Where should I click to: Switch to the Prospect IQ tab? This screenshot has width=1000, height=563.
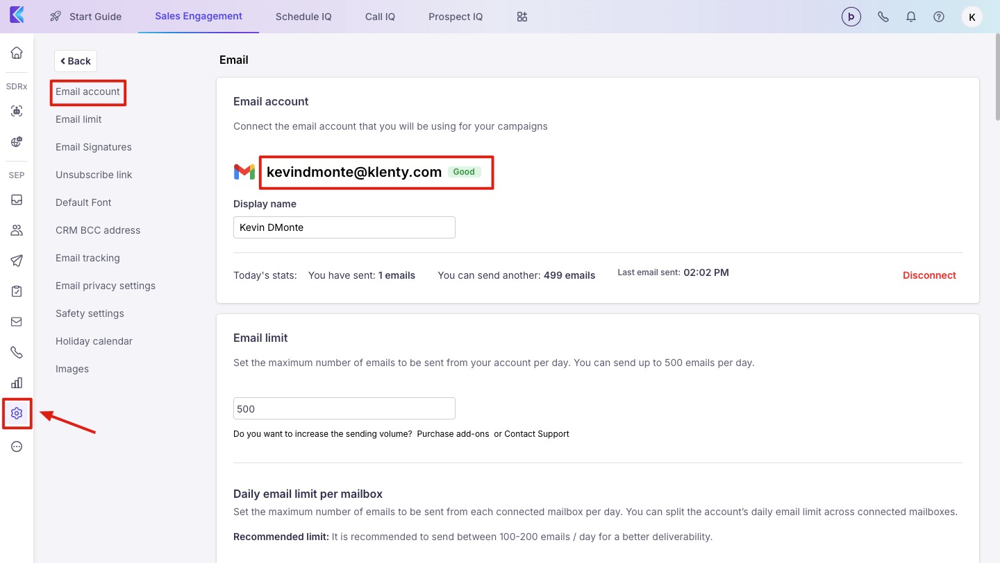point(456,17)
